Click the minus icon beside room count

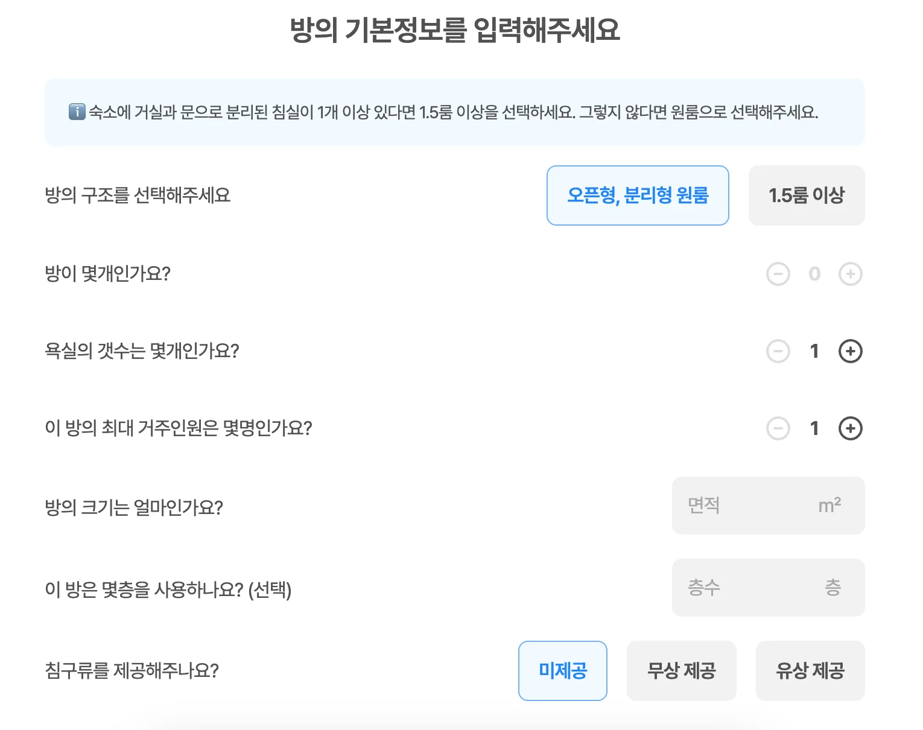click(779, 273)
